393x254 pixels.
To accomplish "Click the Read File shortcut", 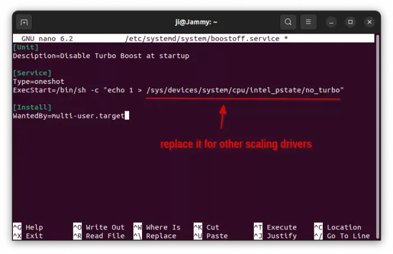I will [105, 236].
